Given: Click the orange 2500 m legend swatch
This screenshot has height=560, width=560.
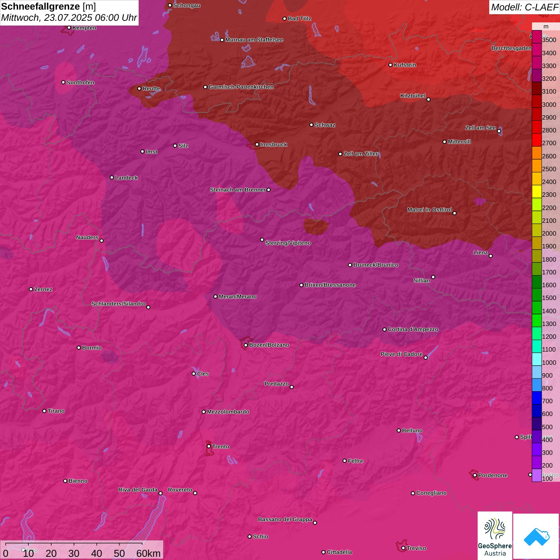Looking at the screenshot, I should [x=536, y=166].
